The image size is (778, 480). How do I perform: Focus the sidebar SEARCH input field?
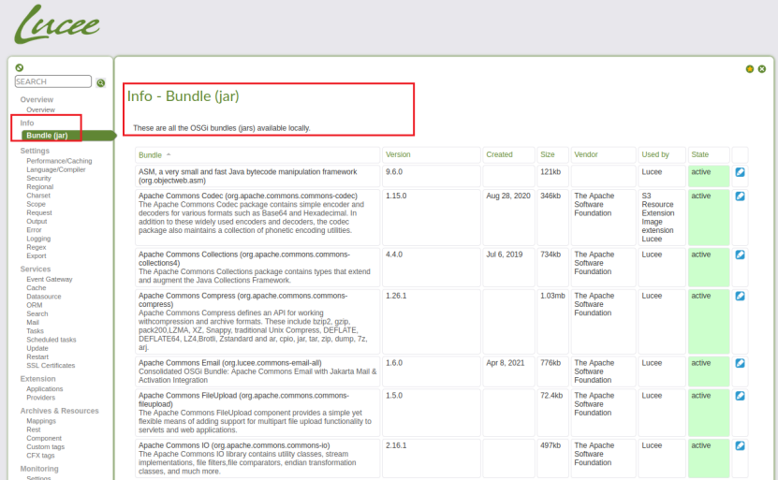[52, 82]
